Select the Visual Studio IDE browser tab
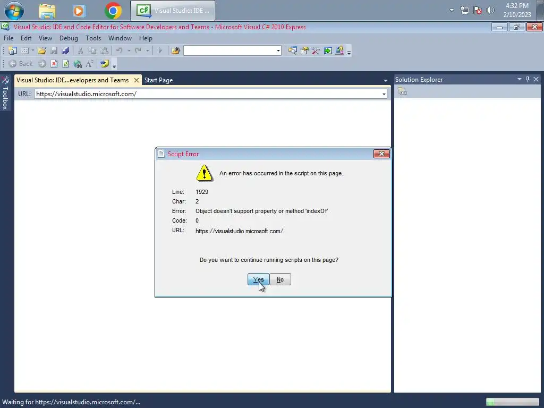 tap(72, 80)
